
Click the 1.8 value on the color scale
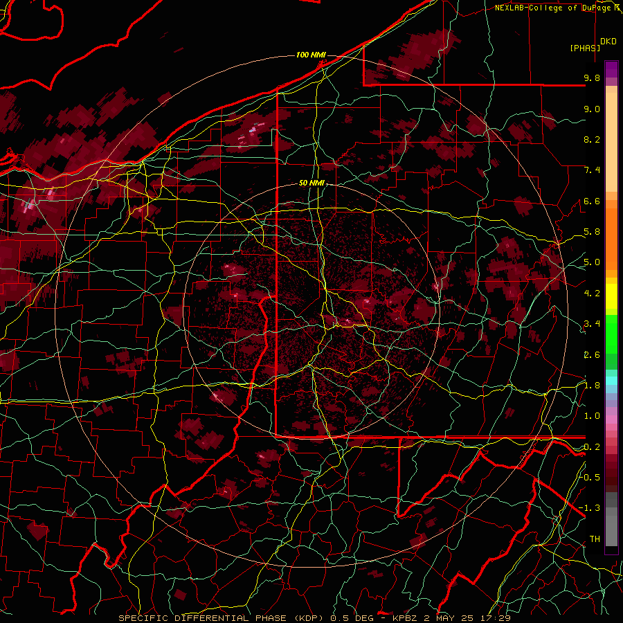click(x=592, y=386)
